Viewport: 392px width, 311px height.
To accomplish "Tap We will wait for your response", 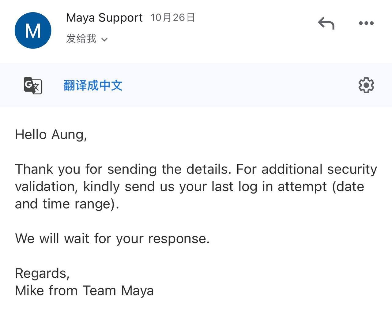I will (x=112, y=239).
